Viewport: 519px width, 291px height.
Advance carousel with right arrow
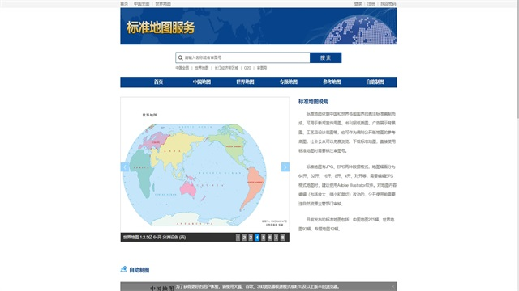[285, 167]
